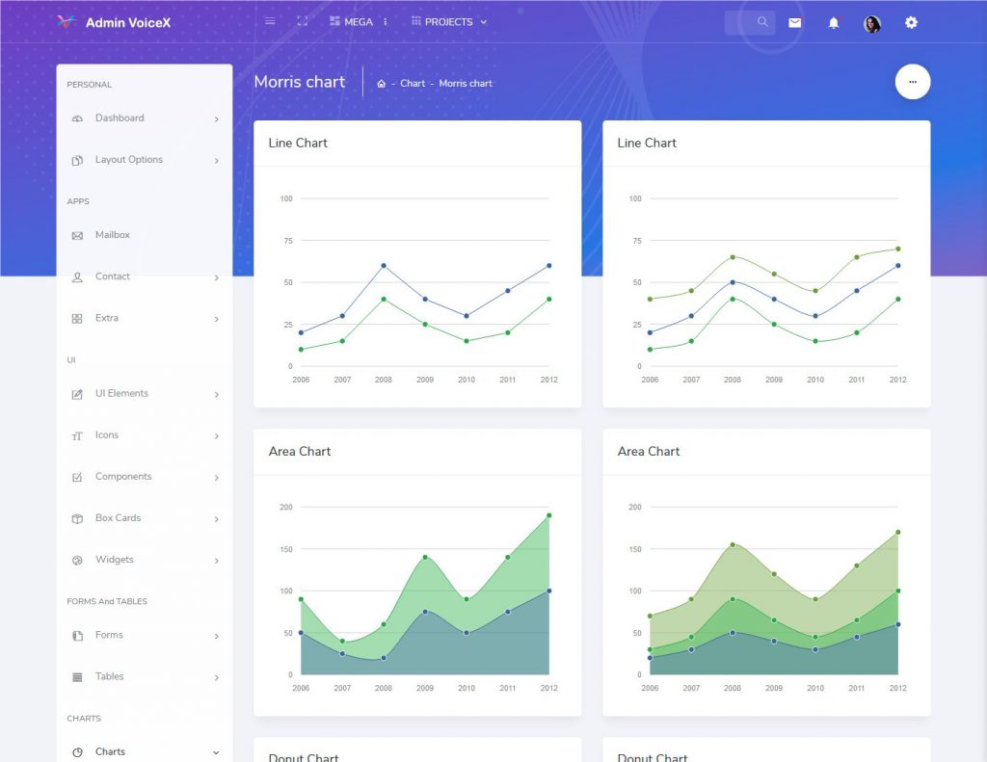The width and height of the screenshot is (987, 762).
Task: Click the Extra grid icon
Action: [x=77, y=319]
